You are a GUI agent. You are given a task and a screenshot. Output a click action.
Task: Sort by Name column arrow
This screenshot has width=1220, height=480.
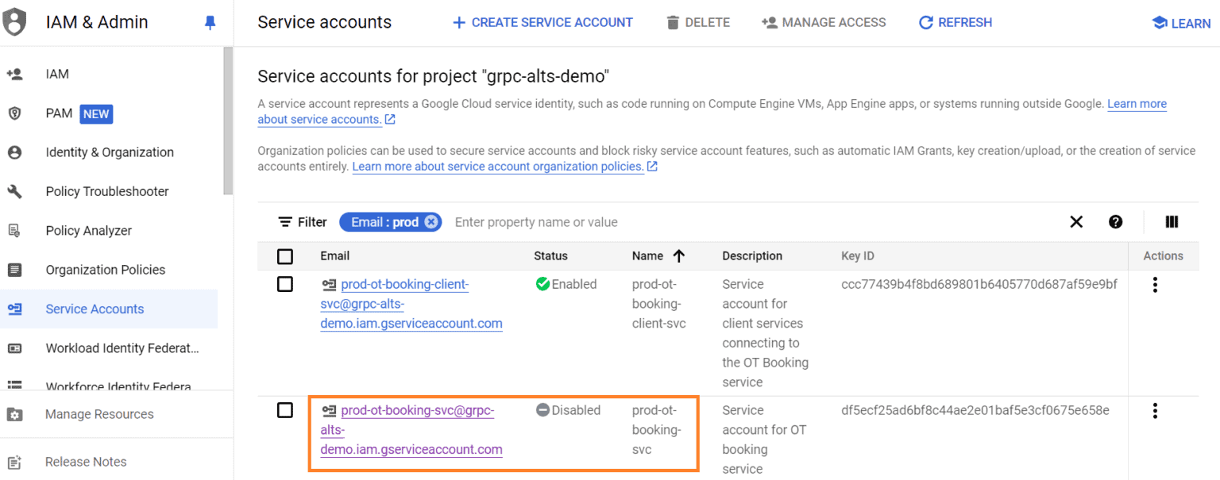point(679,256)
